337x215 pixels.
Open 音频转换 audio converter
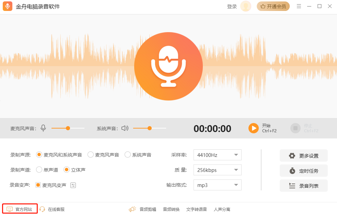(171, 209)
